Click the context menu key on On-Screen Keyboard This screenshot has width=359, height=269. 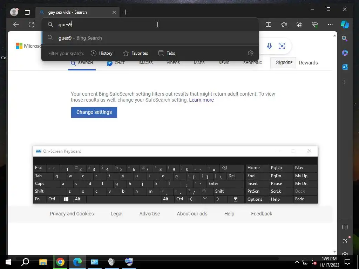(x=236, y=199)
